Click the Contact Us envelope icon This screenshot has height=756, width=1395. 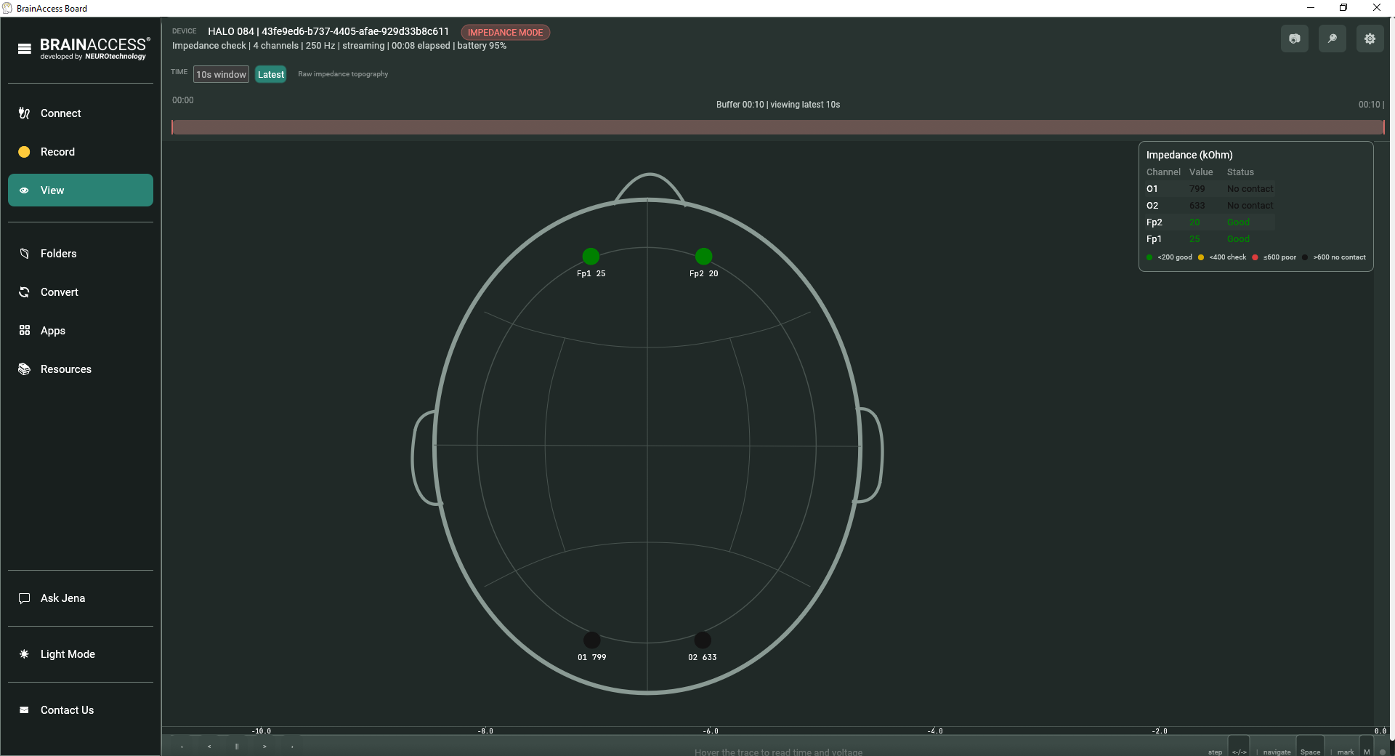pyautogui.click(x=24, y=710)
